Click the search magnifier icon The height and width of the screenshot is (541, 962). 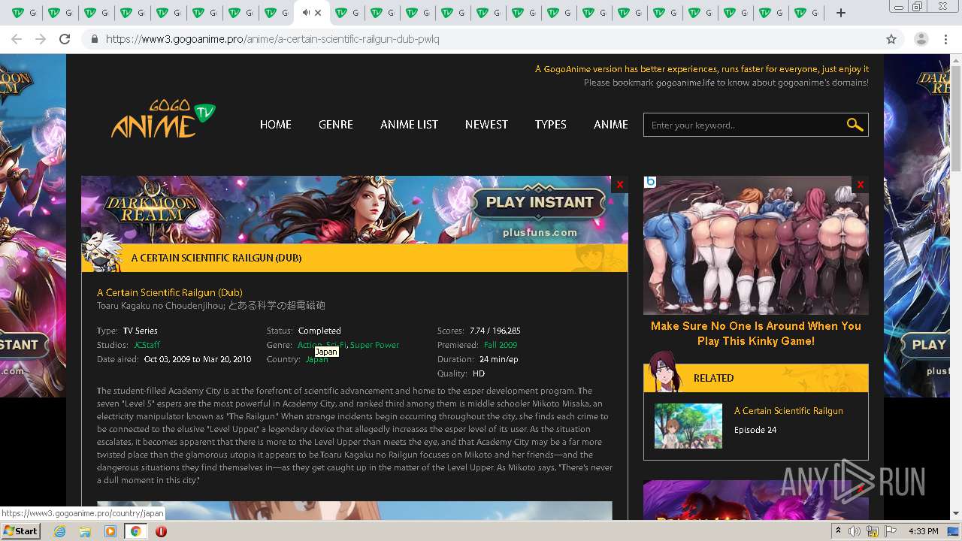tap(855, 125)
